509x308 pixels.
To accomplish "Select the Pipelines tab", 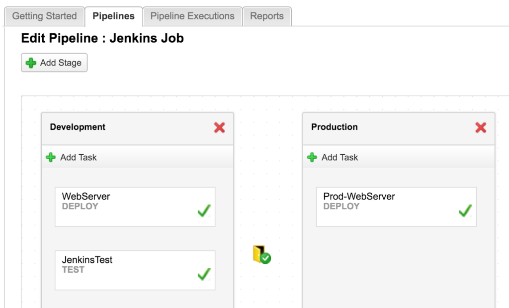I will [x=113, y=16].
